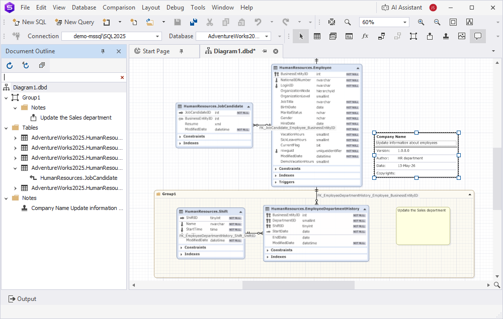Collapse the Group1 tree node
Screen dimensions: 503x319
6,97
